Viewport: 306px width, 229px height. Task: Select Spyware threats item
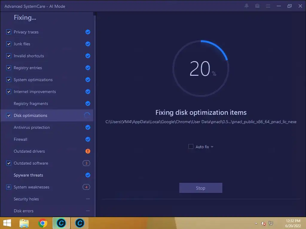pyautogui.click(x=47, y=175)
